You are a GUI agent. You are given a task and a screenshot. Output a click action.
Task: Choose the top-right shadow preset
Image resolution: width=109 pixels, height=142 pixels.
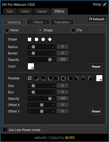click(x=77, y=78)
